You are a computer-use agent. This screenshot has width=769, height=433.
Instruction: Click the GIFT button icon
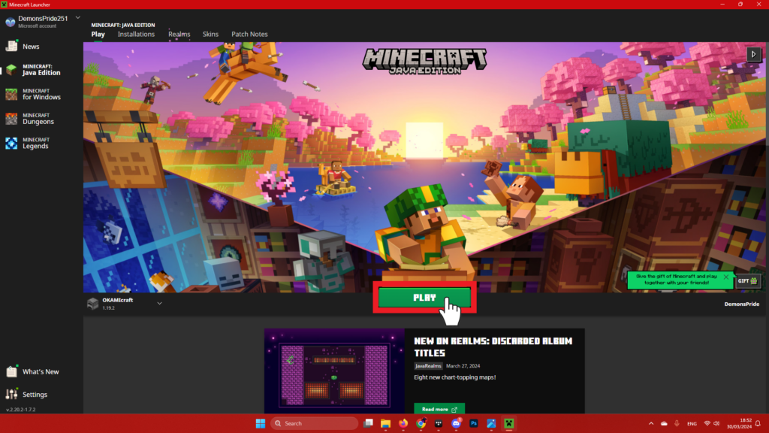click(748, 281)
